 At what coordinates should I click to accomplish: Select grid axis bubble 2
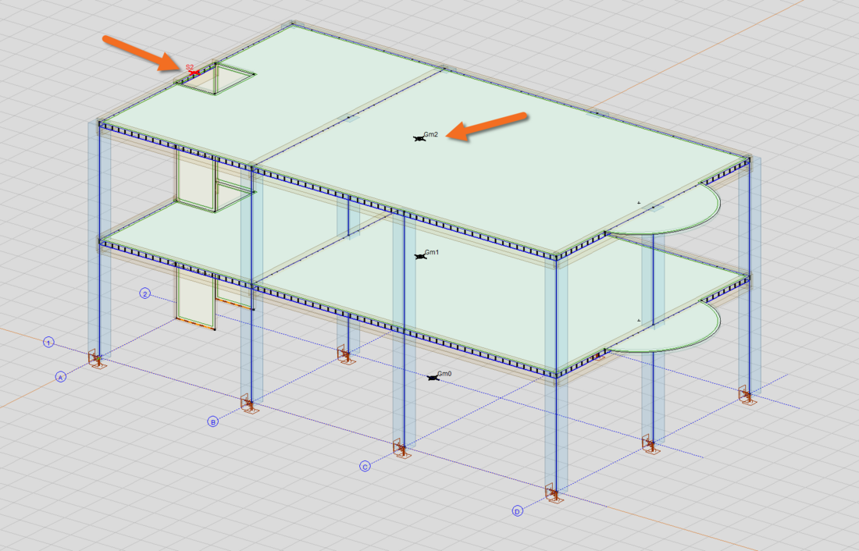144,293
